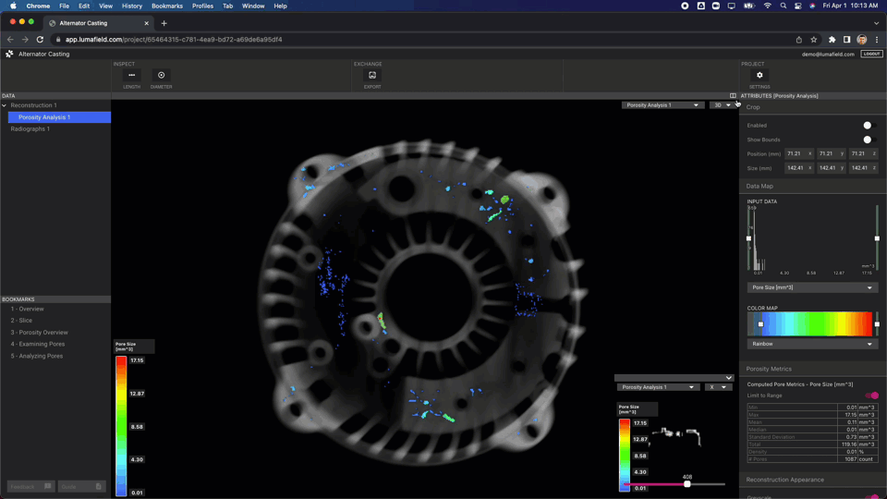The width and height of the screenshot is (887, 499).
Task: Toggle the Crop Enabled switch
Action: (x=869, y=125)
